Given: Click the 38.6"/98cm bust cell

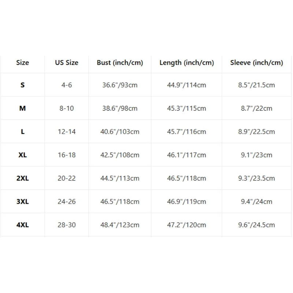Looking at the screenshot, I should tap(120, 108).
